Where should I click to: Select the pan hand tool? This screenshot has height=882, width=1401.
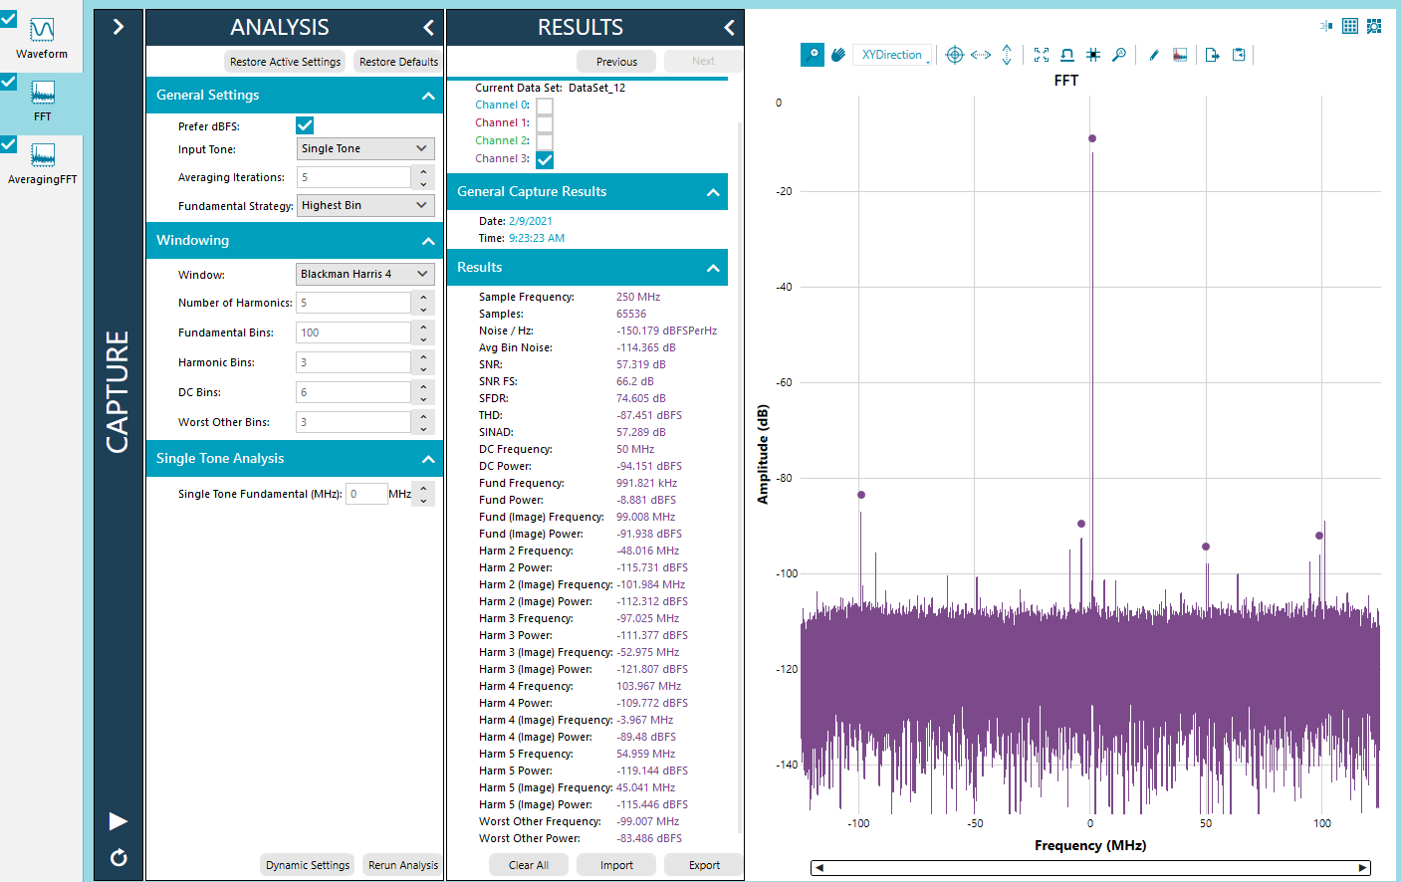tap(838, 55)
